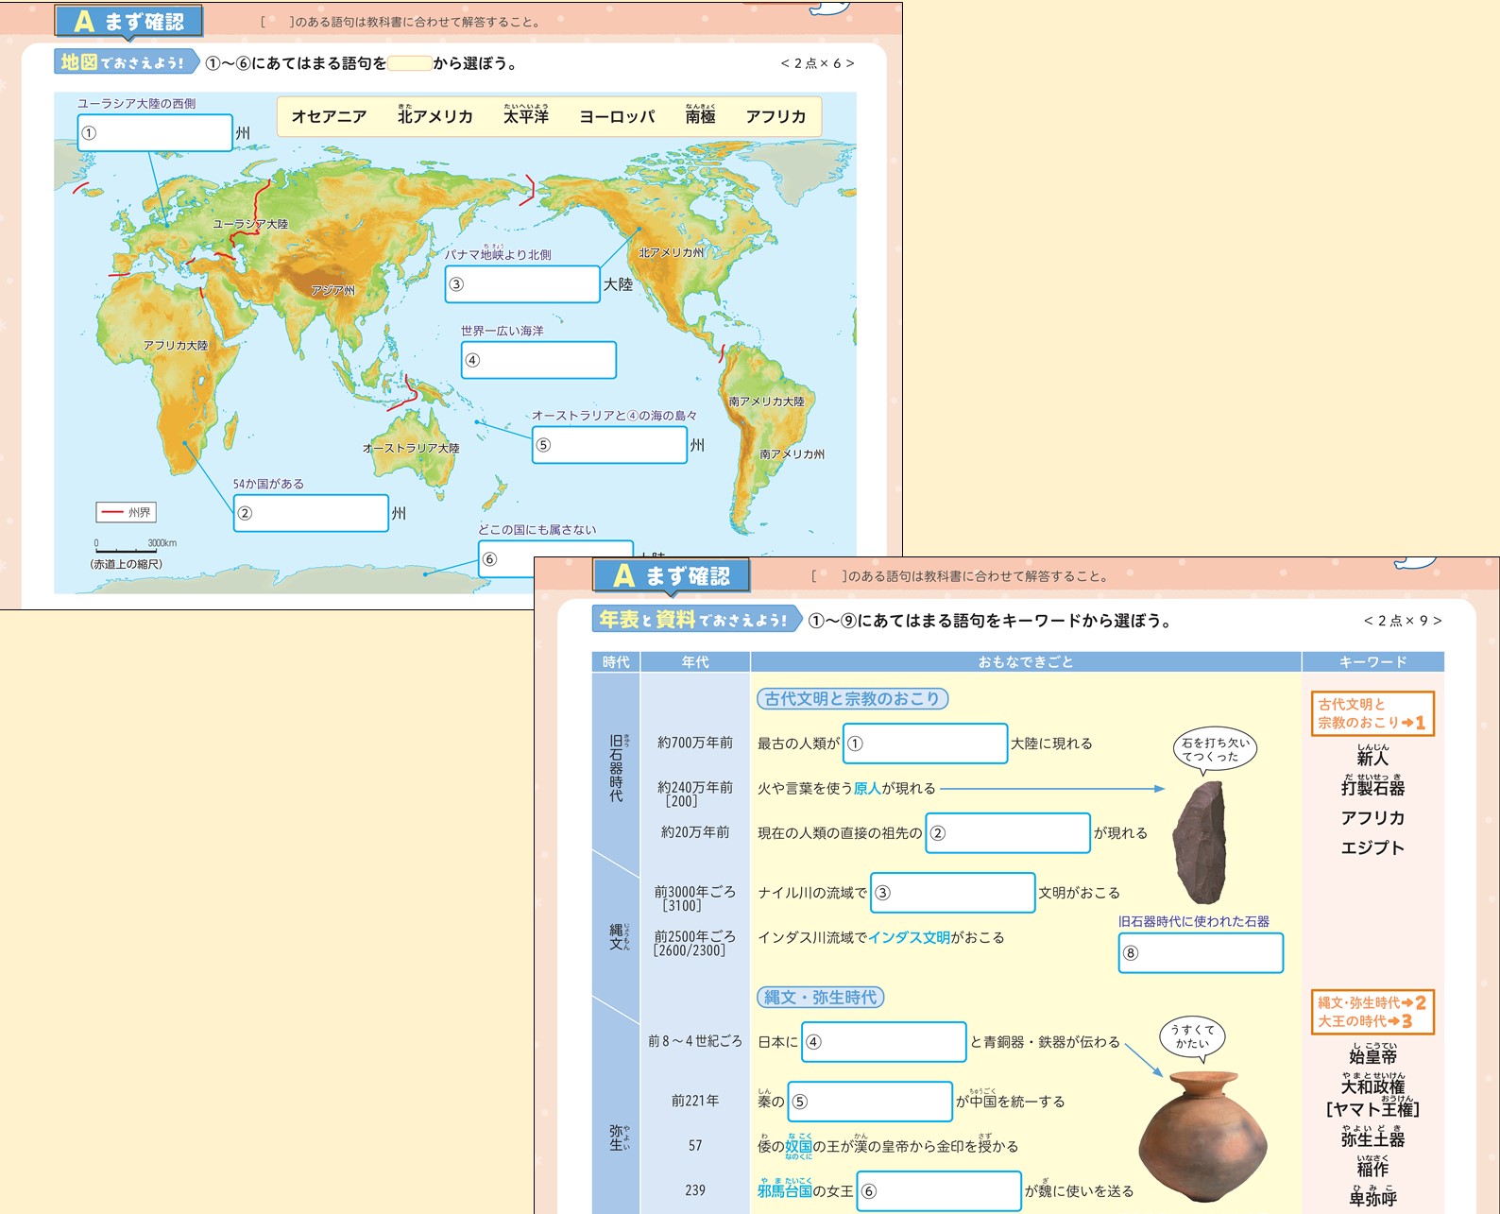Select オセアニア in the map word bank
This screenshot has width=1500, height=1214.
pos(329,116)
